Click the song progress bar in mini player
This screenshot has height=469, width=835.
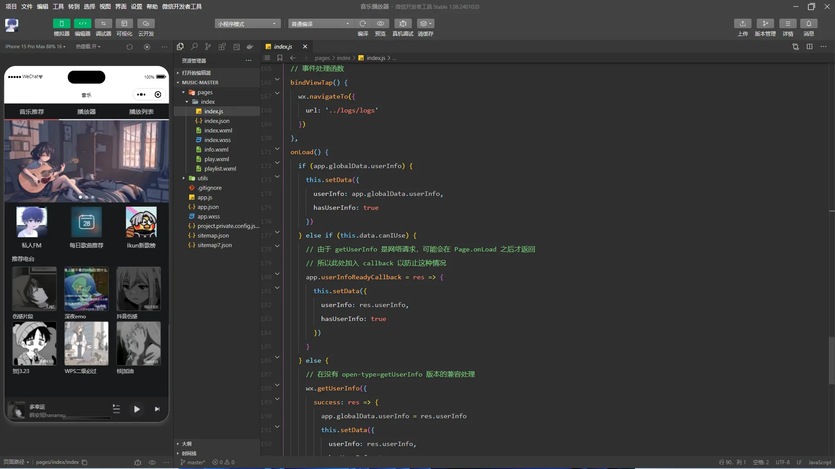(x=87, y=418)
